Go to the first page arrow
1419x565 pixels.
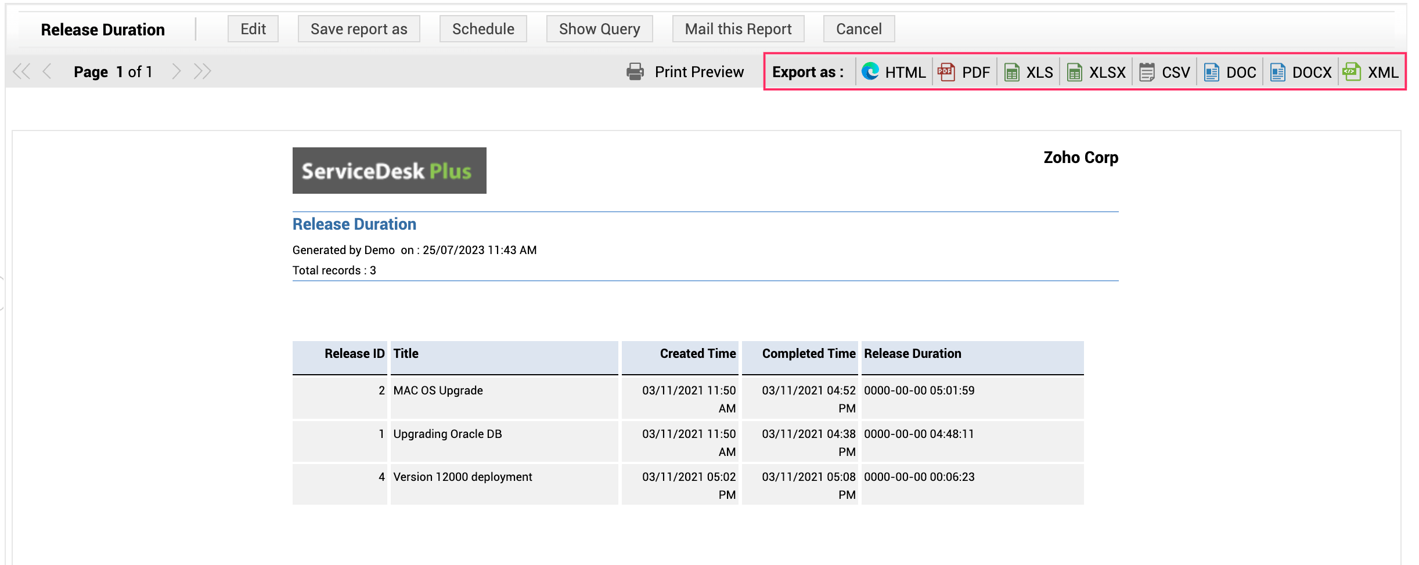[21, 71]
